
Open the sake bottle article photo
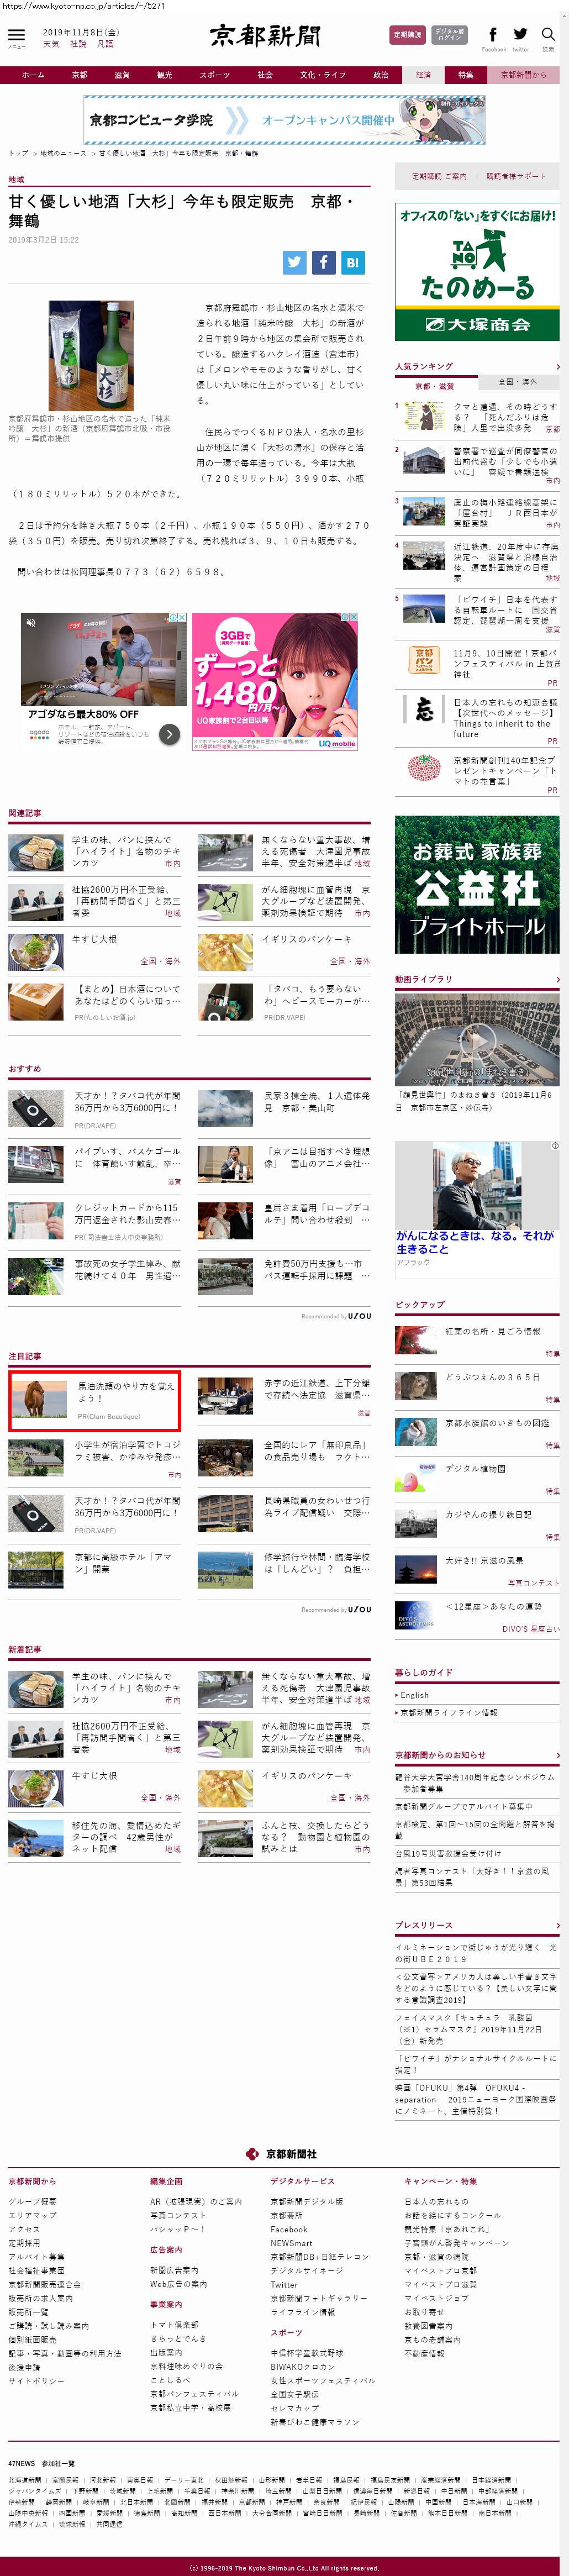point(91,356)
